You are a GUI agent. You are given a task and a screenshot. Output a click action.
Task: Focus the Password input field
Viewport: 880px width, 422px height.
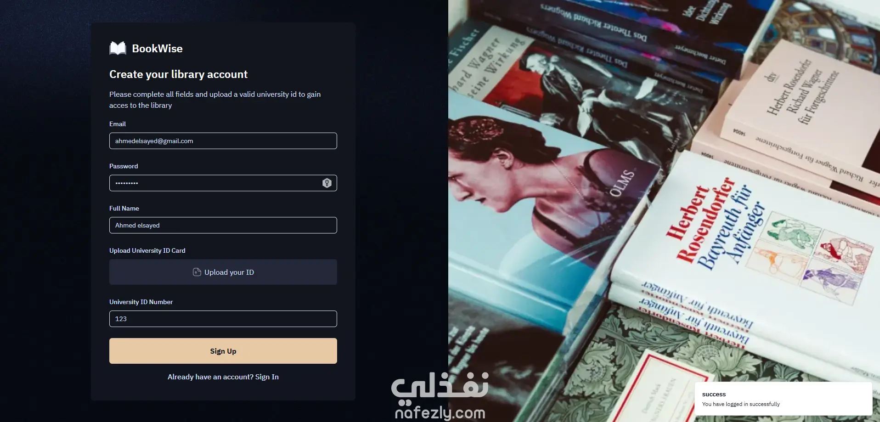pyautogui.click(x=223, y=183)
